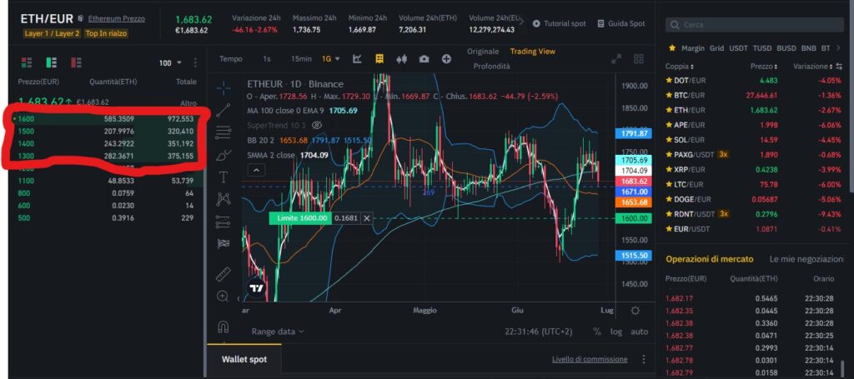The width and height of the screenshot is (854, 379).
Task: Select the ruler measure tool
Action: pos(224,273)
